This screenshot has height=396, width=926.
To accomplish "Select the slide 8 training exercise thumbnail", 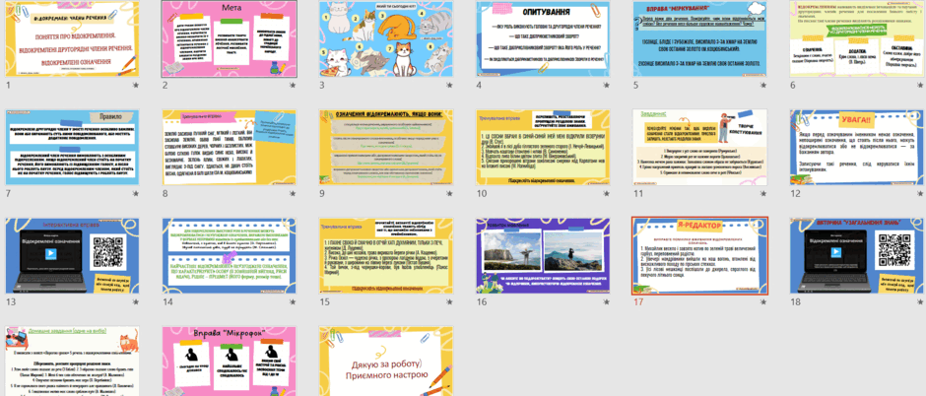I will (230, 147).
